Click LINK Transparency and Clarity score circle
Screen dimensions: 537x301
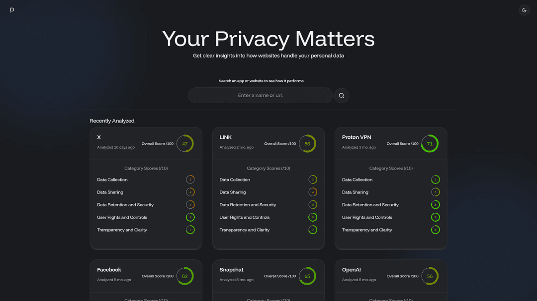coord(313,230)
